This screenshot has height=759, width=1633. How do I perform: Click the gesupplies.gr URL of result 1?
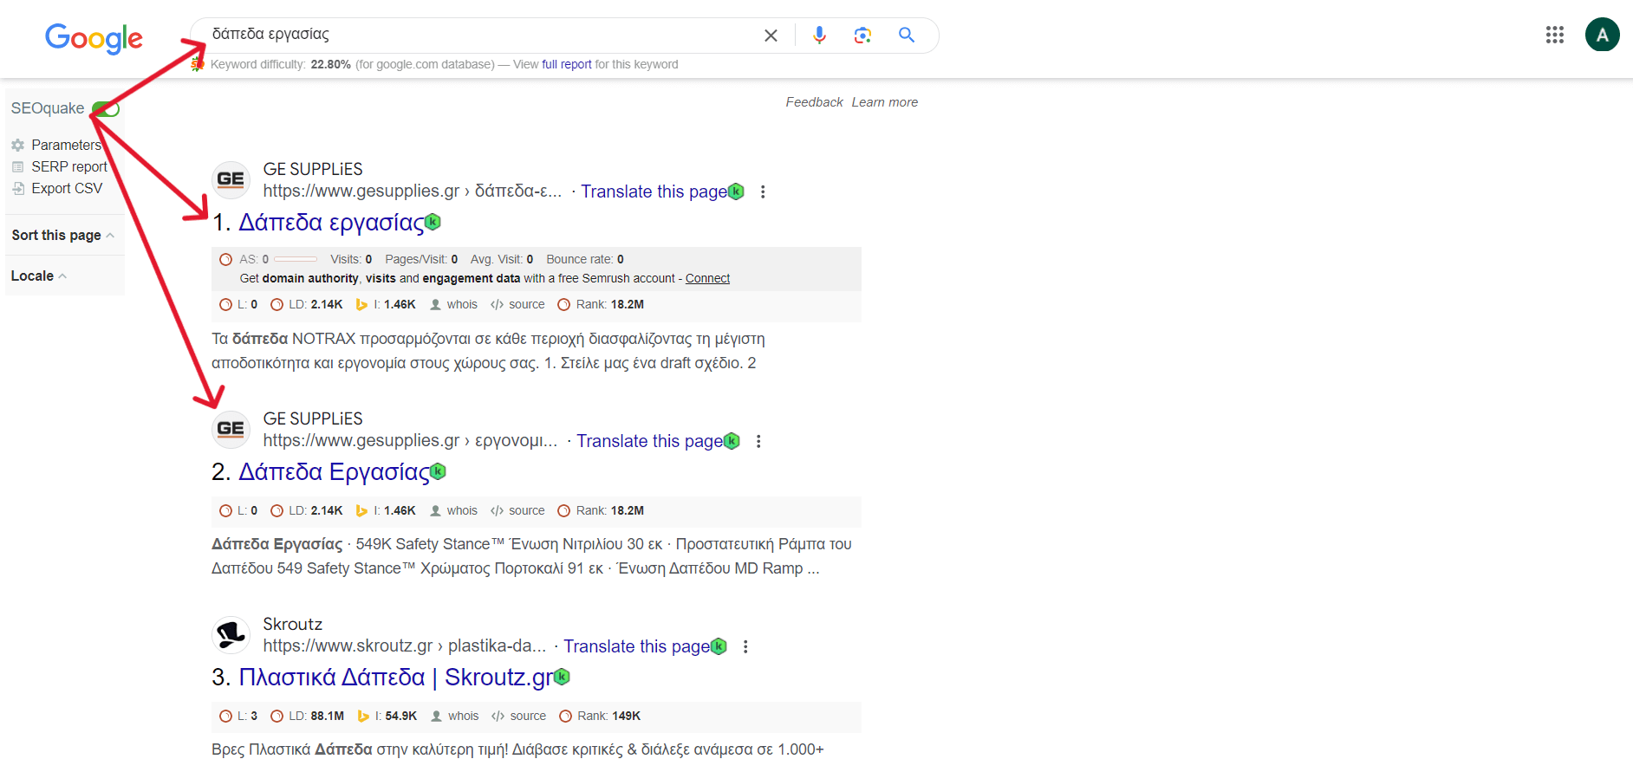tap(413, 191)
